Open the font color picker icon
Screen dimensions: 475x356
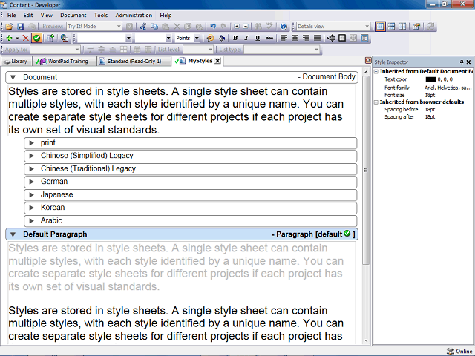210,38
